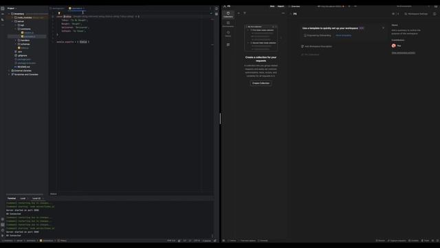Open Trash in Postman status bar
440x248 pixels.
coord(425,240)
